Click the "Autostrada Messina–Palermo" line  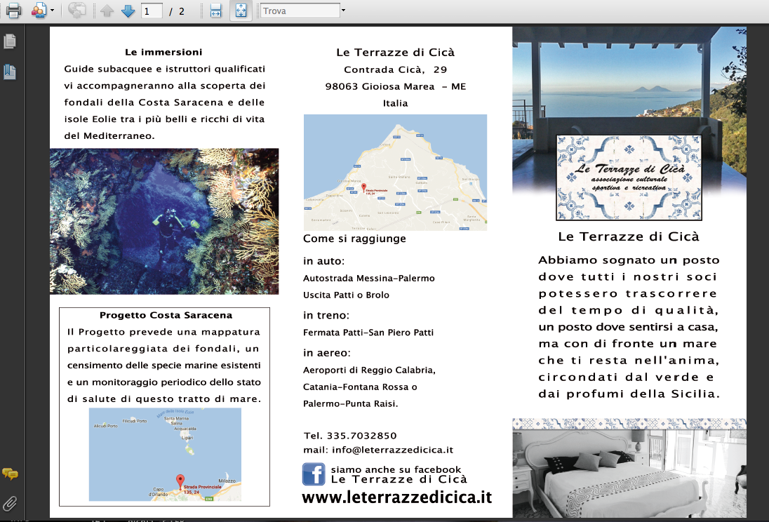[369, 278]
